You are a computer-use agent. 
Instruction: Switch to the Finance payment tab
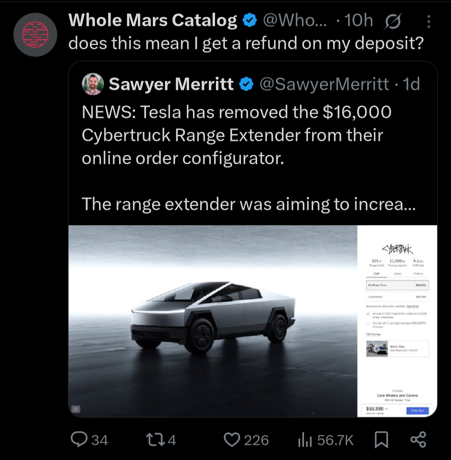[x=418, y=273]
